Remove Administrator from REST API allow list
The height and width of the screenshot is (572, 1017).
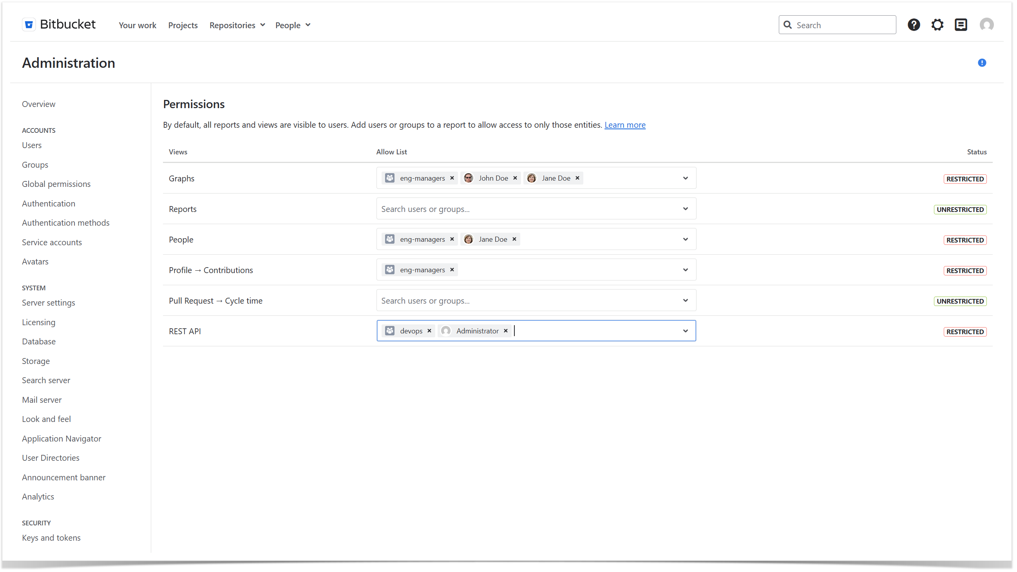click(506, 331)
